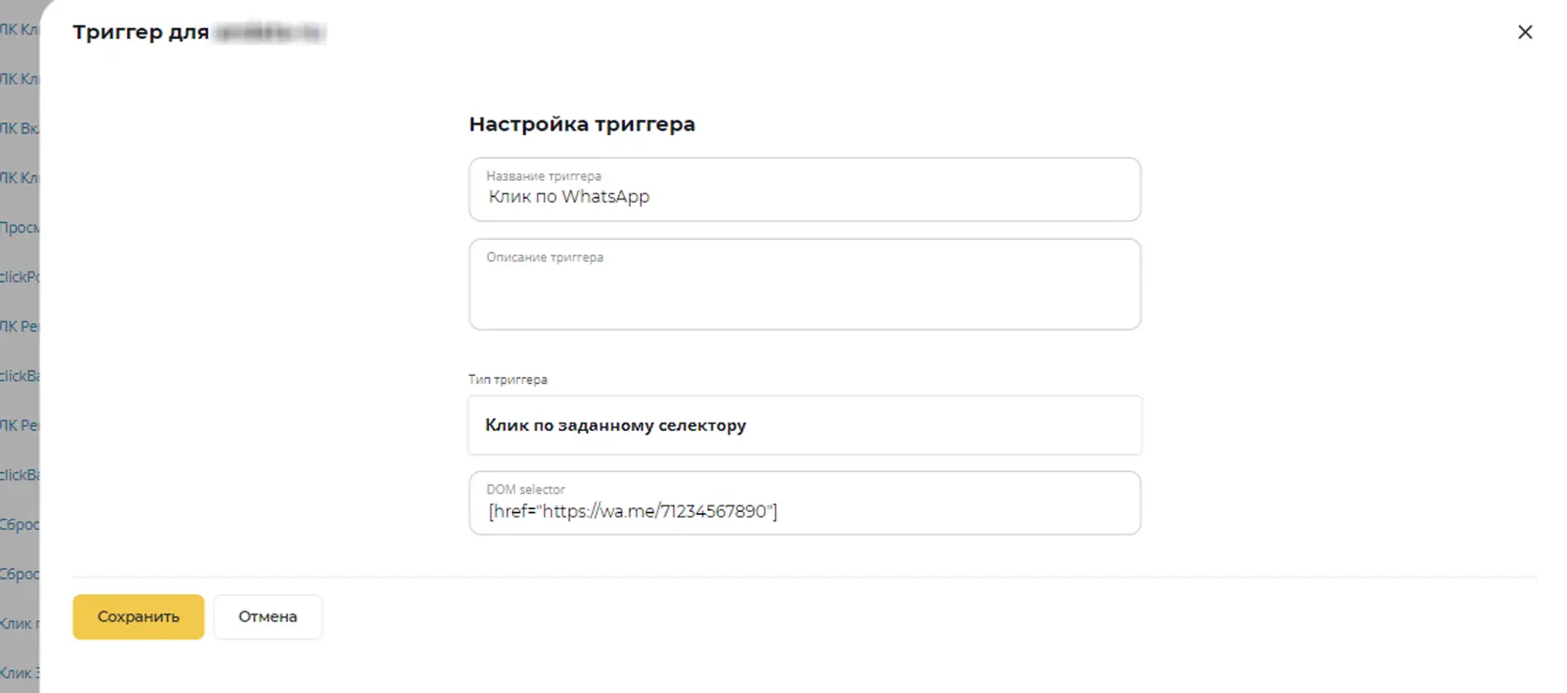Select the 'Клик г' item in background list
Viewport: 1567px width, 693px height.
19,623
